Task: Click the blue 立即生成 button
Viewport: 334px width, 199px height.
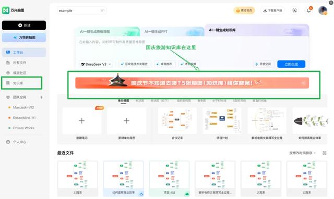Action: pyautogui.click(x=291, y=64)
